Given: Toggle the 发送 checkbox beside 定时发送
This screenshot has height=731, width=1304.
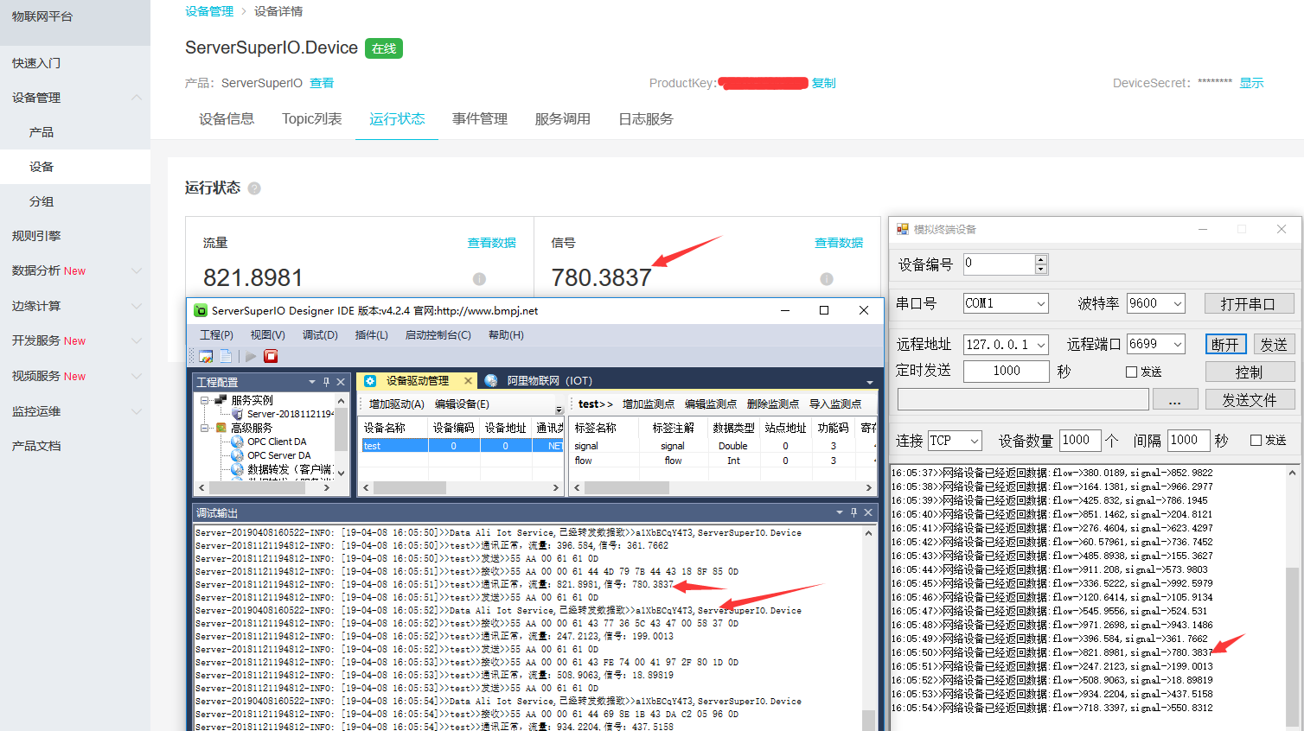Looking at the screenshot, I should coord(1131,372).
